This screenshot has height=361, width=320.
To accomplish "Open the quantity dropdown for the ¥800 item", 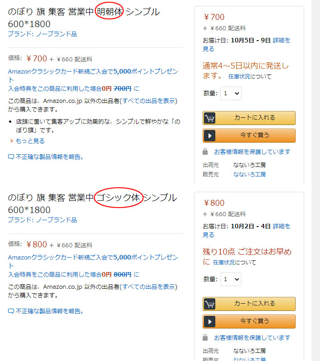I will click(x=231, y=279).
